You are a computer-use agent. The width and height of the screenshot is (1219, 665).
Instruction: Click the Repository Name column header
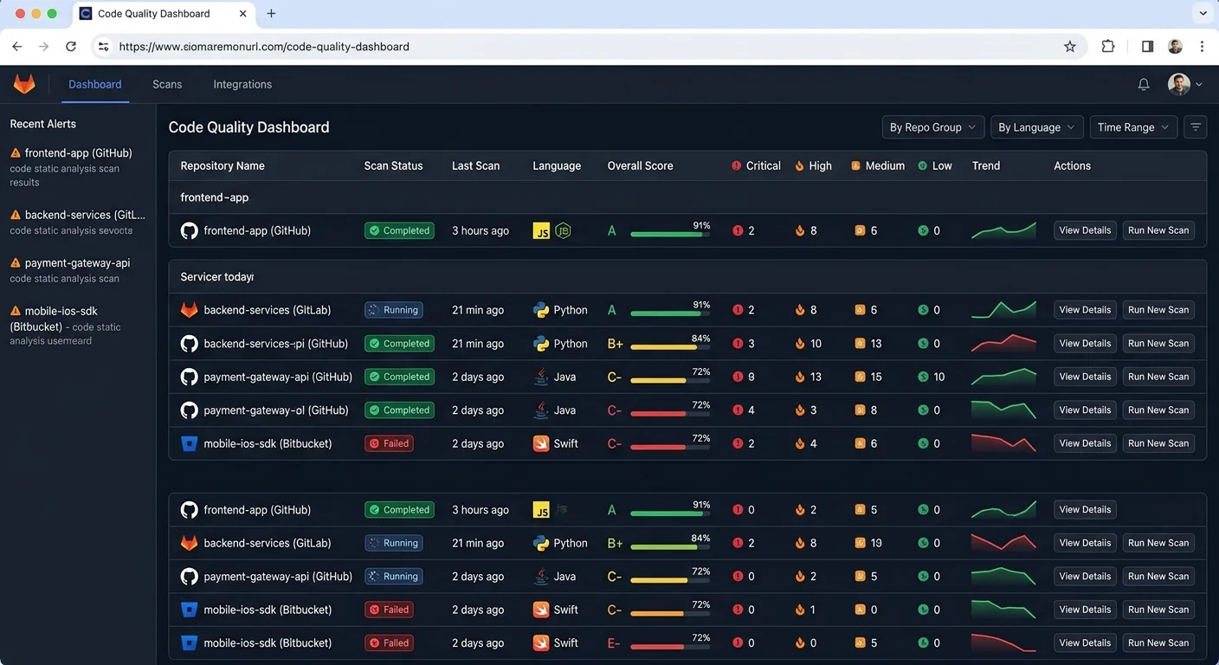[x=223, y=166]
